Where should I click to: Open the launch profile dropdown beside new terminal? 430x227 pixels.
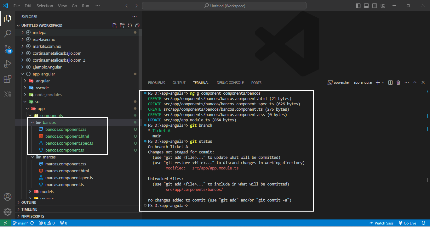383,83
